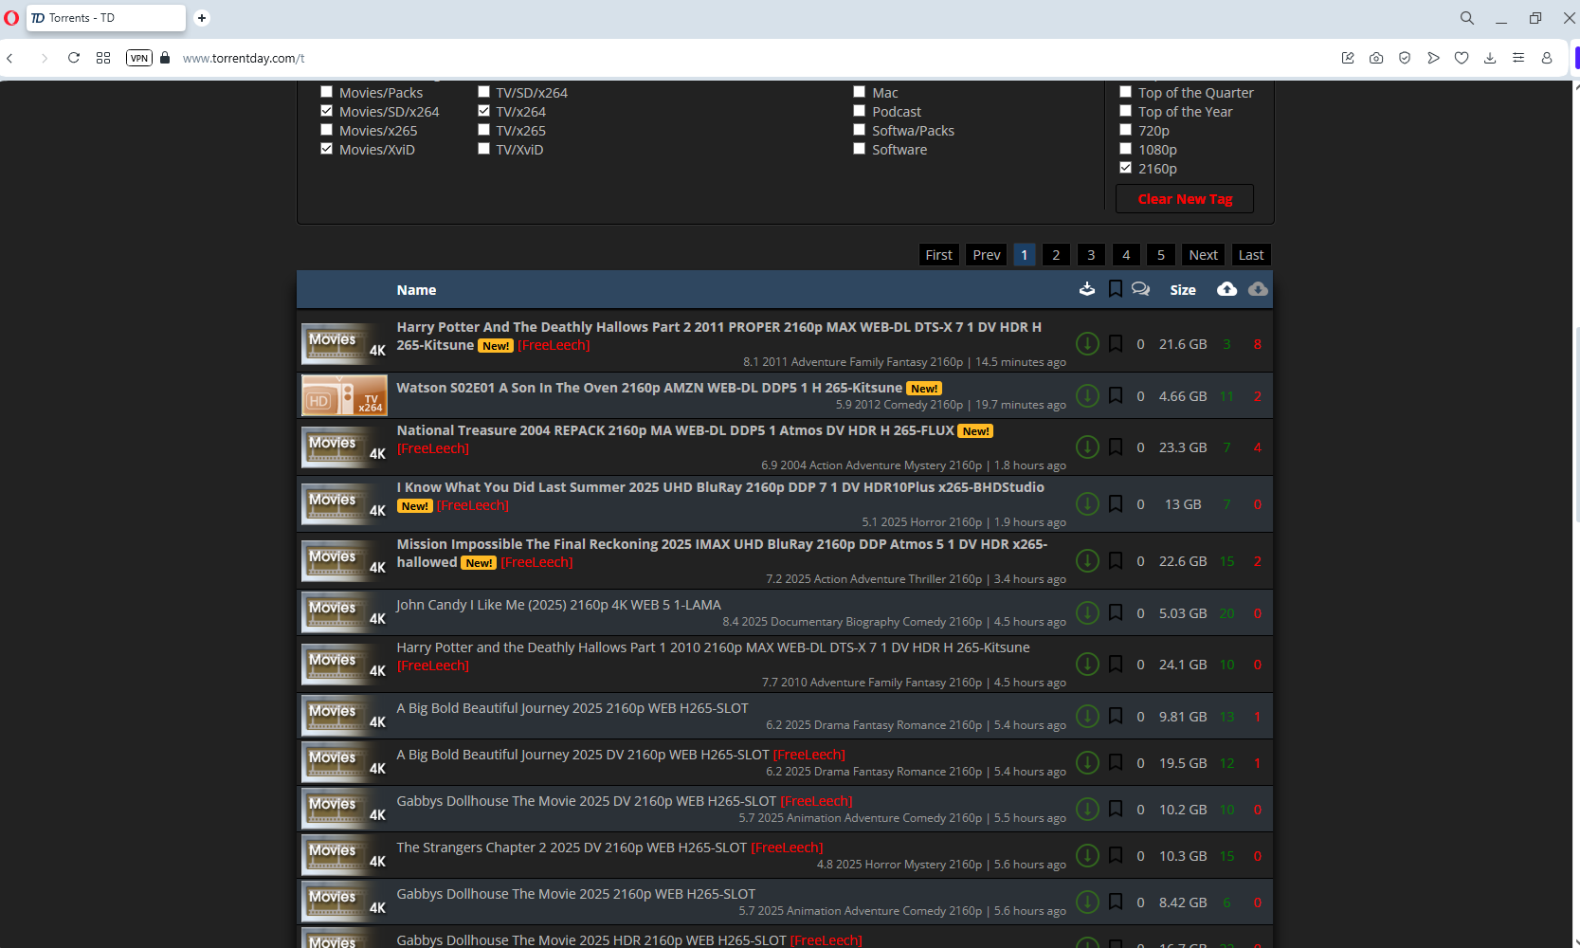Toggle the Opera VPN badge
This screenshot has width=1580, height=948.
point(139,58)
